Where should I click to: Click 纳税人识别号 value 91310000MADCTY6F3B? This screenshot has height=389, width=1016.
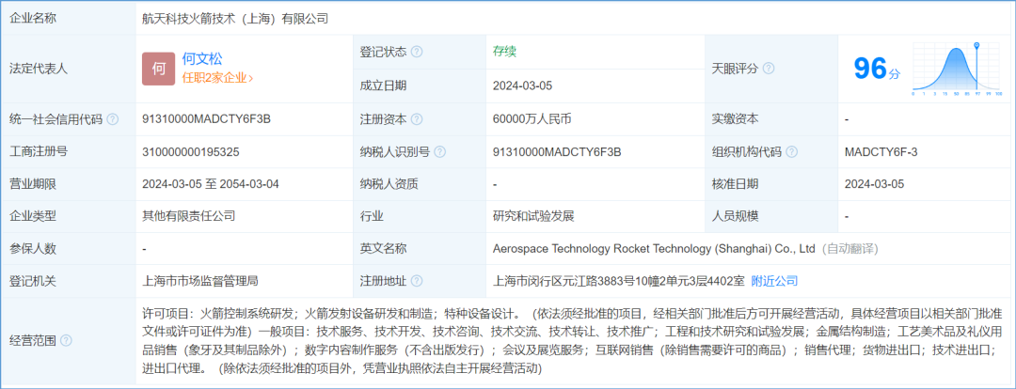557,152
